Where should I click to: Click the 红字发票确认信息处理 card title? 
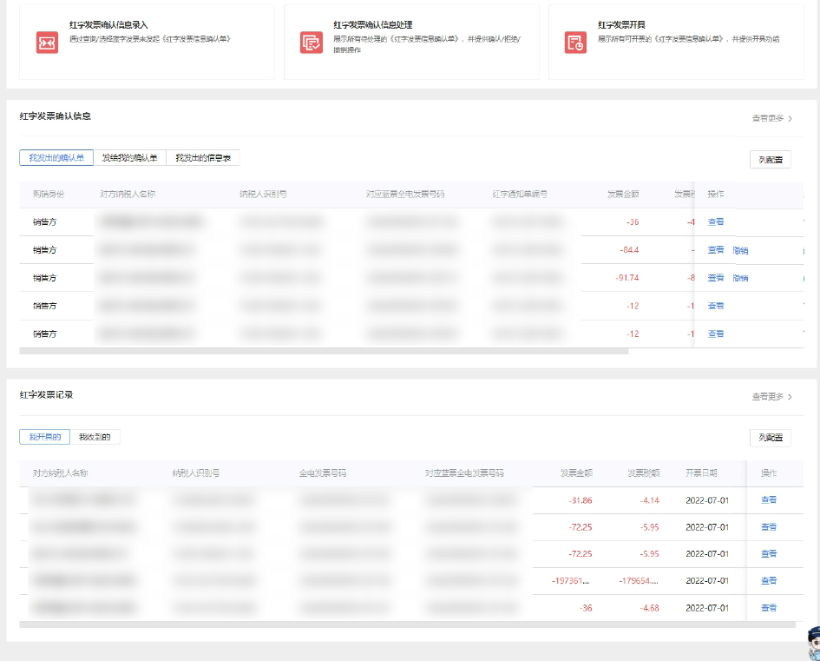tap(373, 24)
